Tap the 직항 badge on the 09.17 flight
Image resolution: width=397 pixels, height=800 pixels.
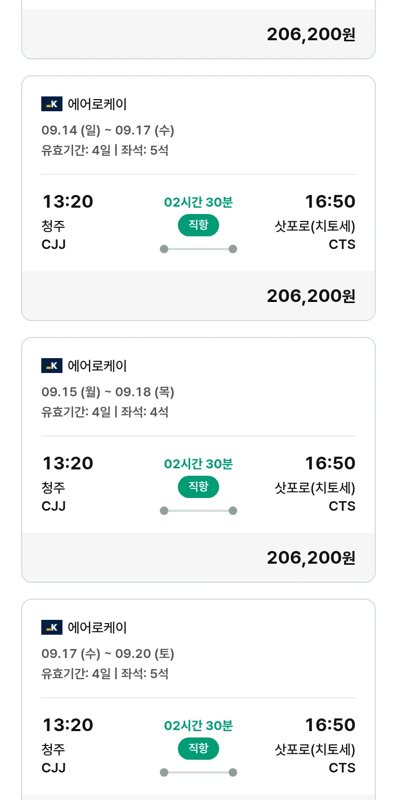(198, 749)
